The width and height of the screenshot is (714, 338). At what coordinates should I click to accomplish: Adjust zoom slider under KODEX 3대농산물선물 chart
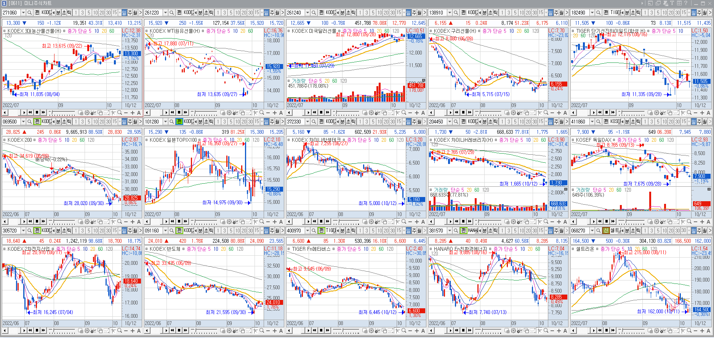point(62,112)
